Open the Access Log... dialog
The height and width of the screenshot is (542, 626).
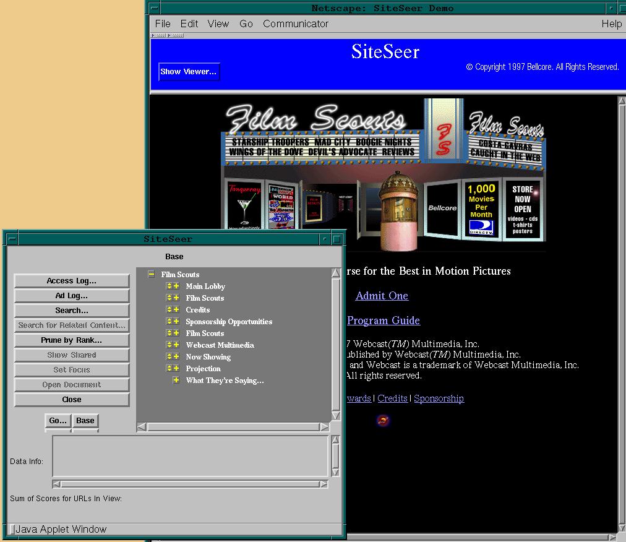coord(72,281)
